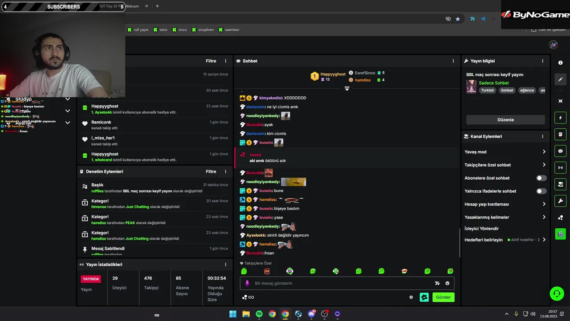This screenshot has height=321, width=570.
Task: Open the profile avatar in top right
Action: click(553, 45)
